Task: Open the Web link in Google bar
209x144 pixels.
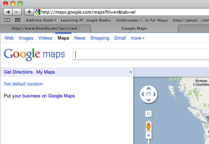Action: (x=9, y=38)
